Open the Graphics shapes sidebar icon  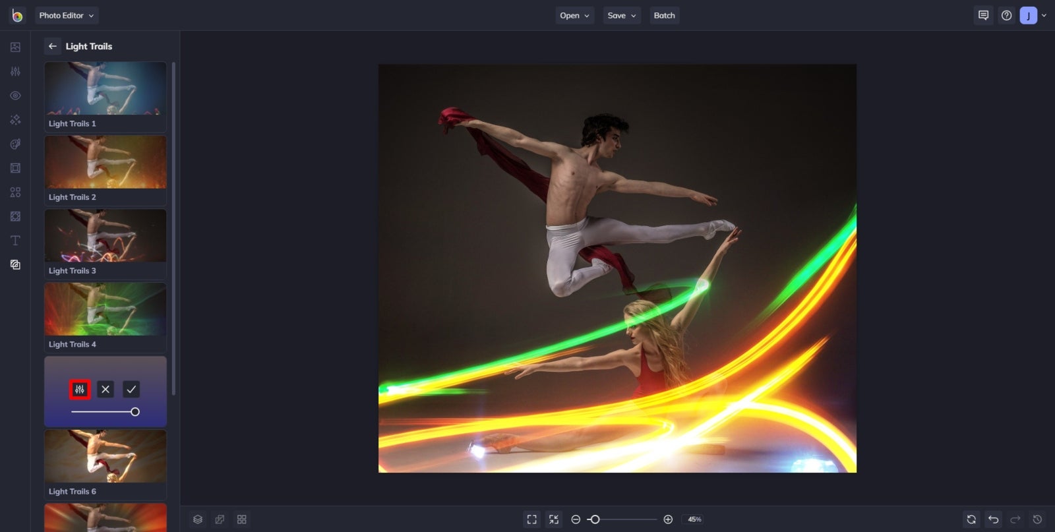(15, 192)
